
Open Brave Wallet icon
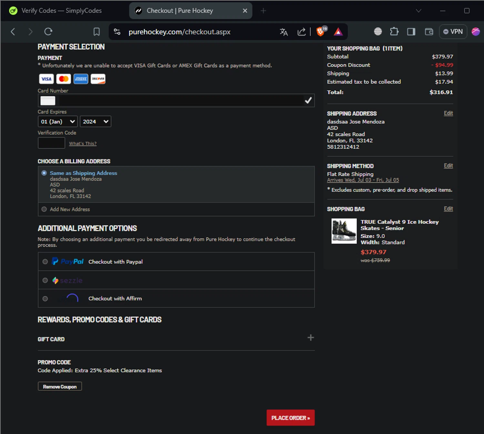(429, 31)
